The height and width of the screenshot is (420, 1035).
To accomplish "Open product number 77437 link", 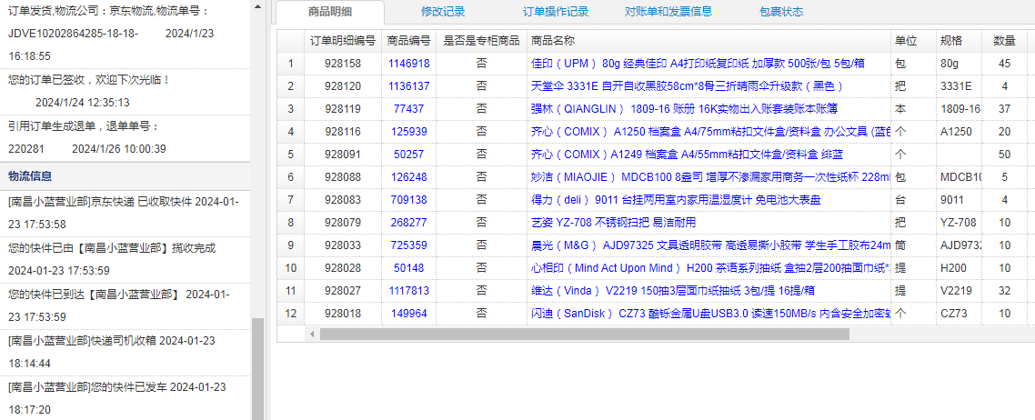I will (x=408, y=109).
